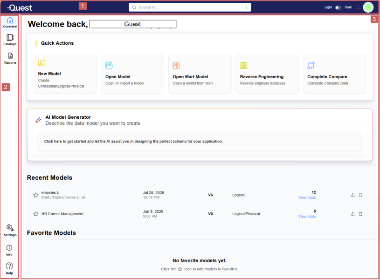The height and width of the screenshot is (280, 380).
Task: Open HR Career Management model name
Action: [62, 214]
